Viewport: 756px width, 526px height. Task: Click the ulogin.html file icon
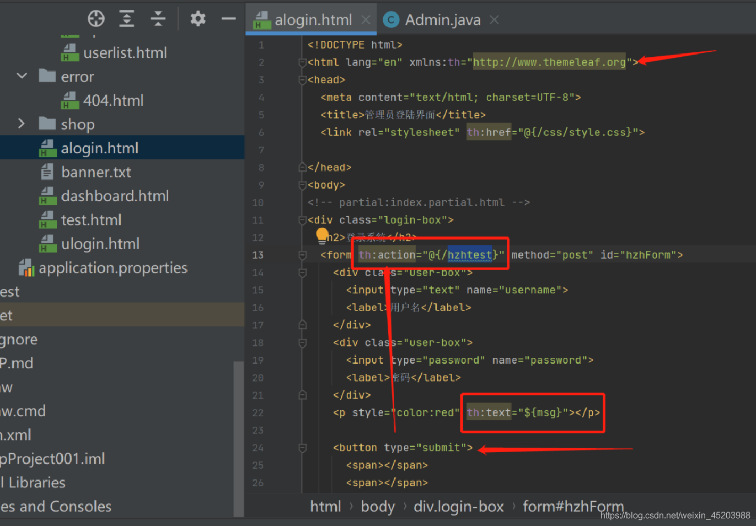coord(47,244)
